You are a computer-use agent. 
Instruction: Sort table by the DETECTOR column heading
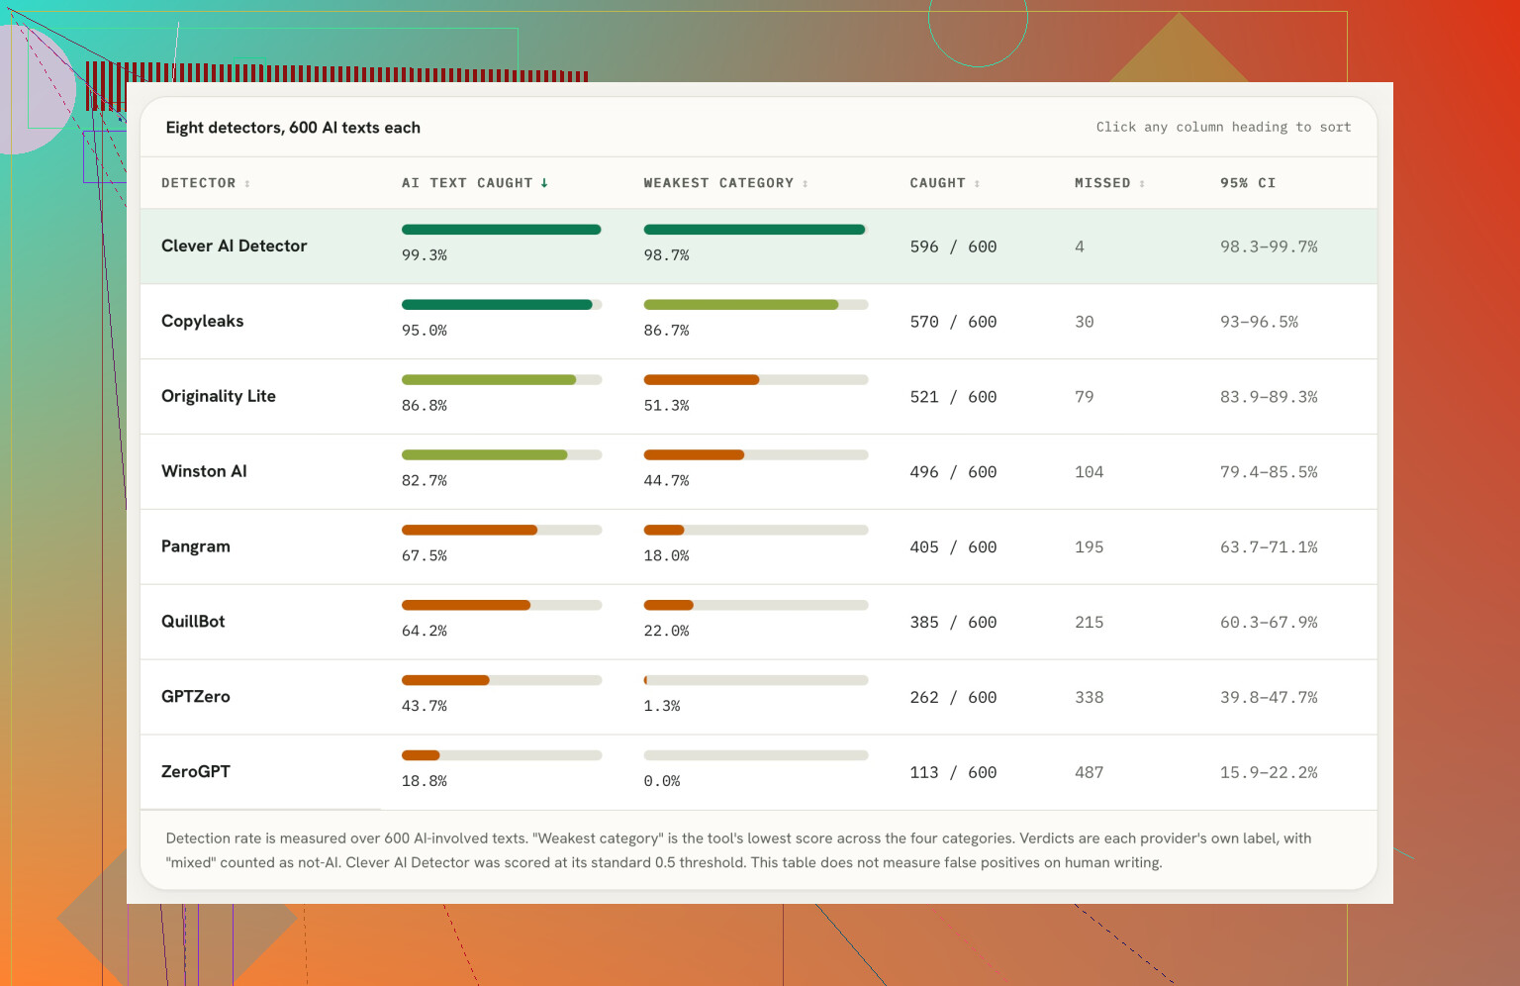(x=199, y=183)
